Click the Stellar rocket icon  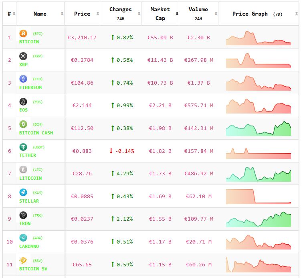(23, 193)
